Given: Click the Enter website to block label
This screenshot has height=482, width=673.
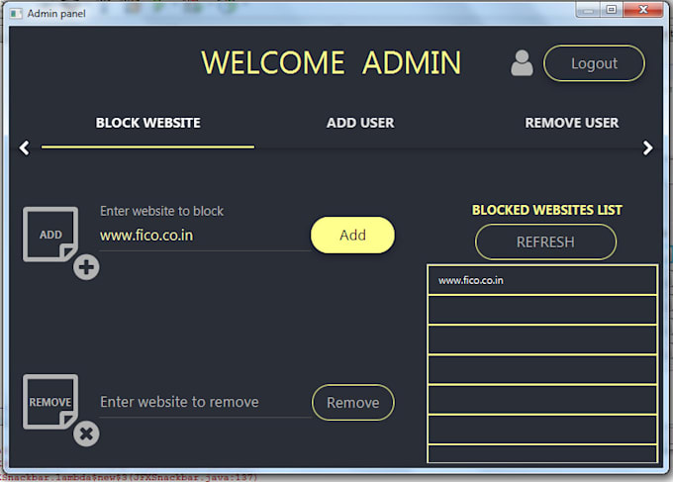Looking at the screenshot, I should (x=161, y=211).
